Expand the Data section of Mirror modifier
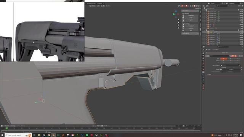The height and width of the screenshot is (137, 244). [209, 75]
